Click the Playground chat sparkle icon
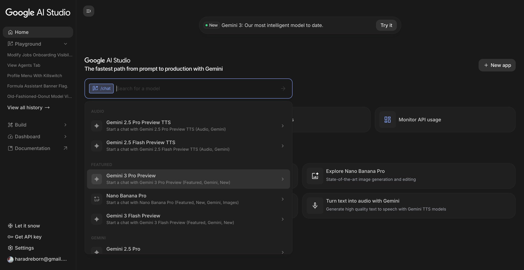 (10, 44)
